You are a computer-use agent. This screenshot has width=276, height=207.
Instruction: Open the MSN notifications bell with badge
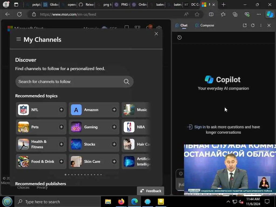(149, 27)
